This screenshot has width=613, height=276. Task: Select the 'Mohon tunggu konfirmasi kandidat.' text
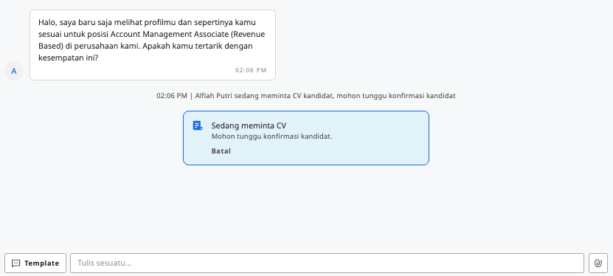tap(271, 137)
